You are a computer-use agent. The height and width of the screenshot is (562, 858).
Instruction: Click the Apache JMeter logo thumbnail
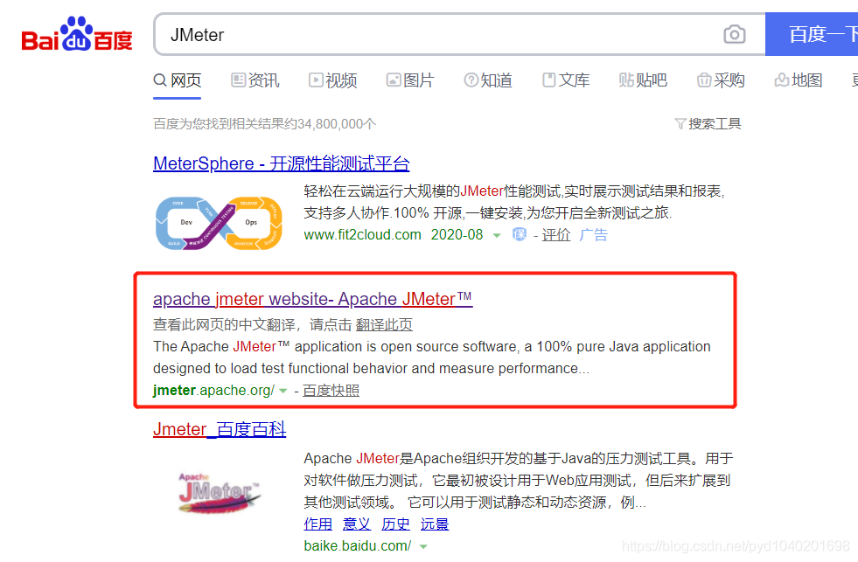(x=219, y=493)
